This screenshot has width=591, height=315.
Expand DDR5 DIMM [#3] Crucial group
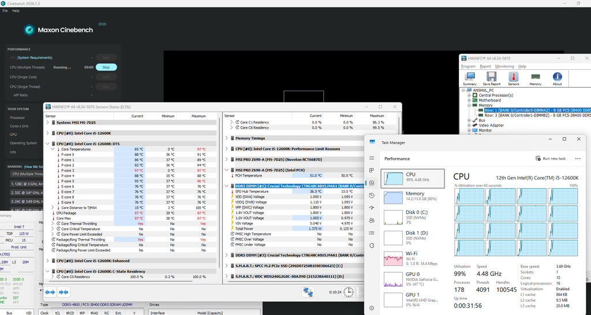[226, 255]
